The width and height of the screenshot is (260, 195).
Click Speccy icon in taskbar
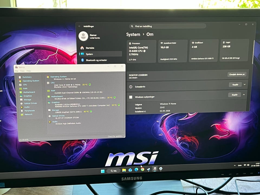click(155, 169)
